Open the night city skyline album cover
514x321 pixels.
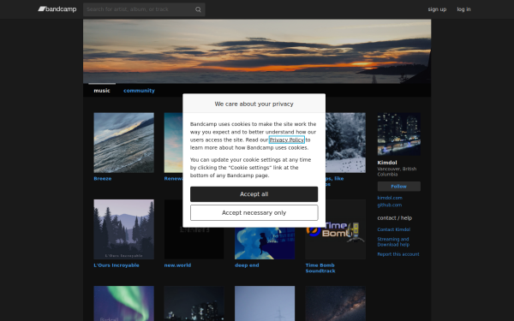click(194, 303)
